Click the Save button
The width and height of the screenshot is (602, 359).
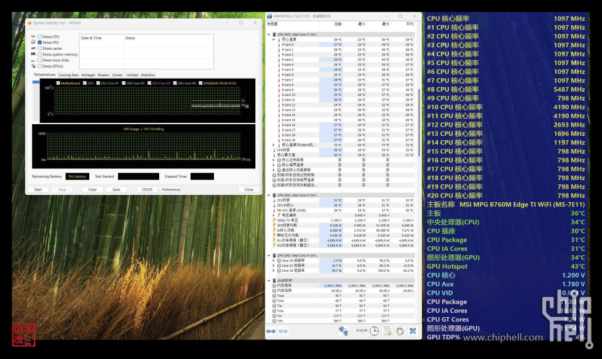116,190
